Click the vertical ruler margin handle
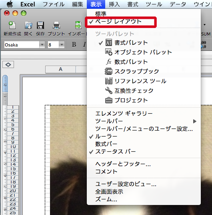The height and width of the screenshot is (215, 212). click(x=5, y=83)
